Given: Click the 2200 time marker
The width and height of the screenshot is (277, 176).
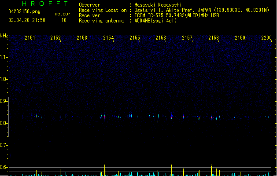Looking at the screenshot, I should [266, 38].
